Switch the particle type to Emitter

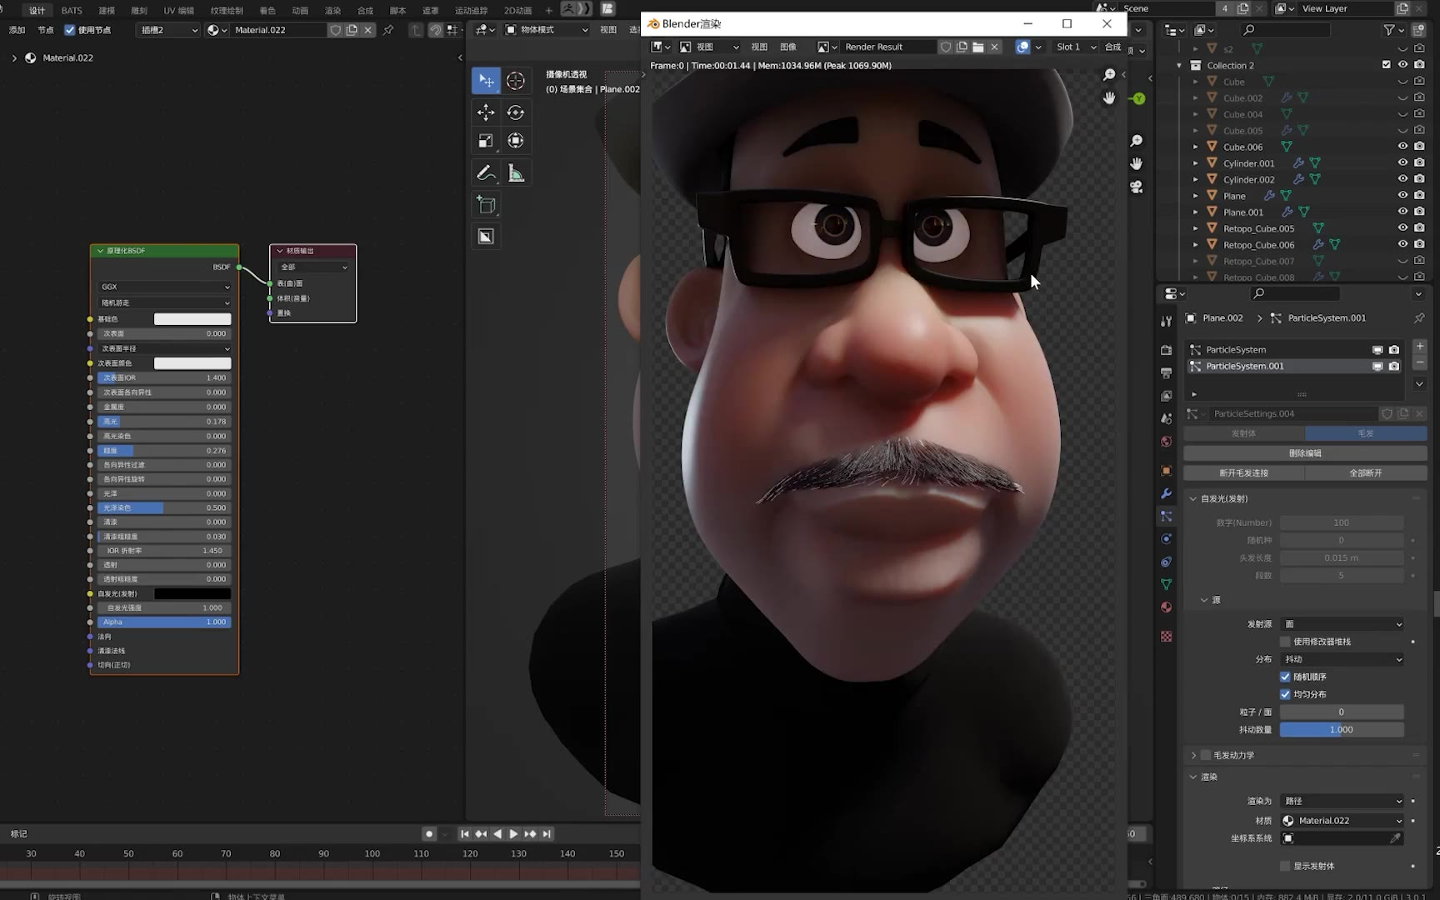click(1244, 433)
